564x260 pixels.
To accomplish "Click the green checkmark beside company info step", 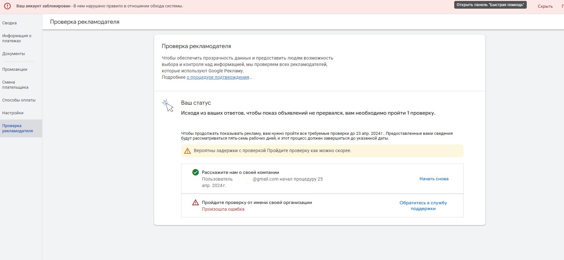I will pos(195,172).
